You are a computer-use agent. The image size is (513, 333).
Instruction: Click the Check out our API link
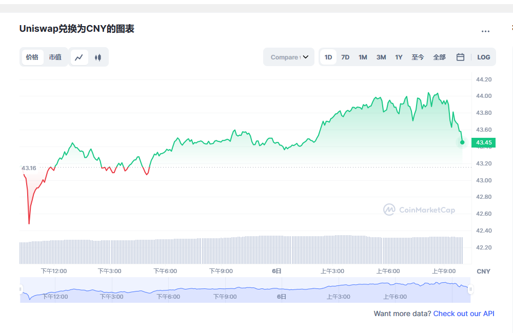464,314
